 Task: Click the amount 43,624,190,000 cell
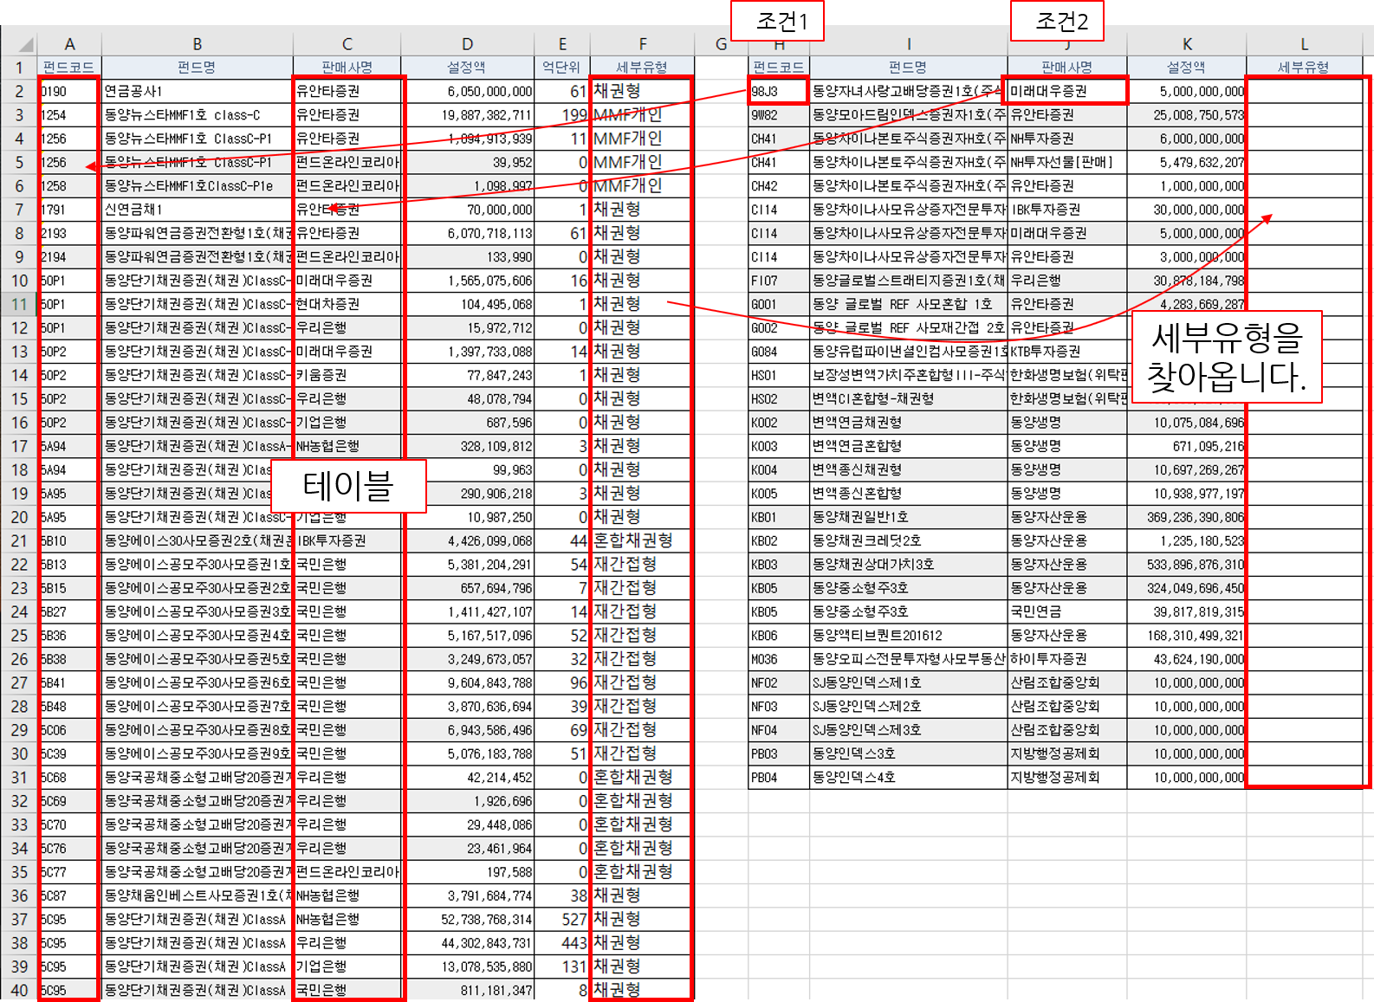(1187, 659)
